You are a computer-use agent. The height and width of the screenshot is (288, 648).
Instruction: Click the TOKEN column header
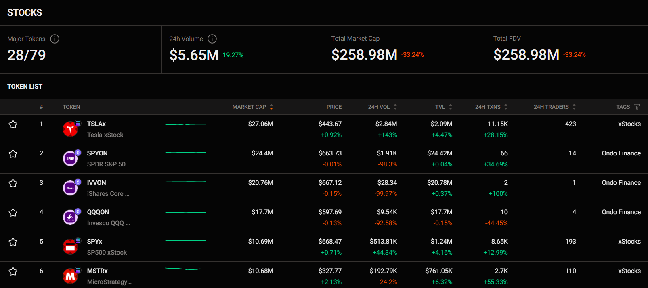(x=71, y=107)
